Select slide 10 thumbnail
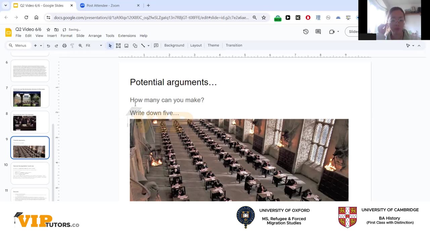Image resolution: width=430 pixels, height=241 pixels. [30, 173]
